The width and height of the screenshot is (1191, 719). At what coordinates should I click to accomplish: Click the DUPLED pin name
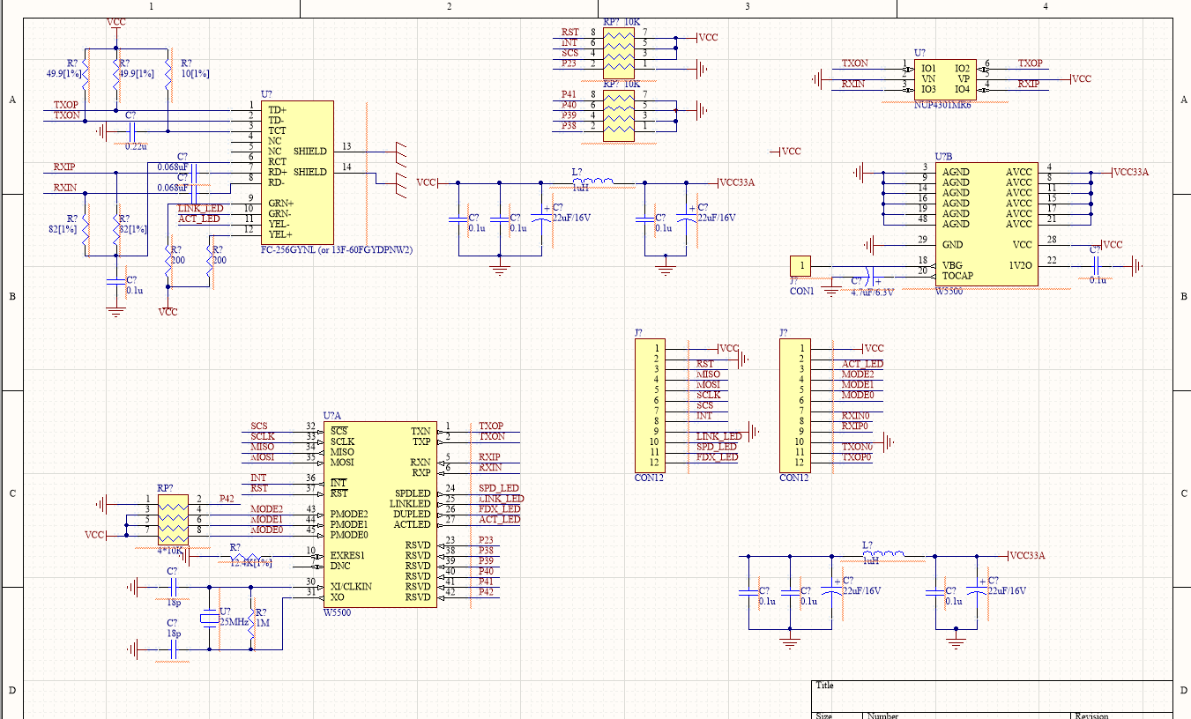(412, 515)
